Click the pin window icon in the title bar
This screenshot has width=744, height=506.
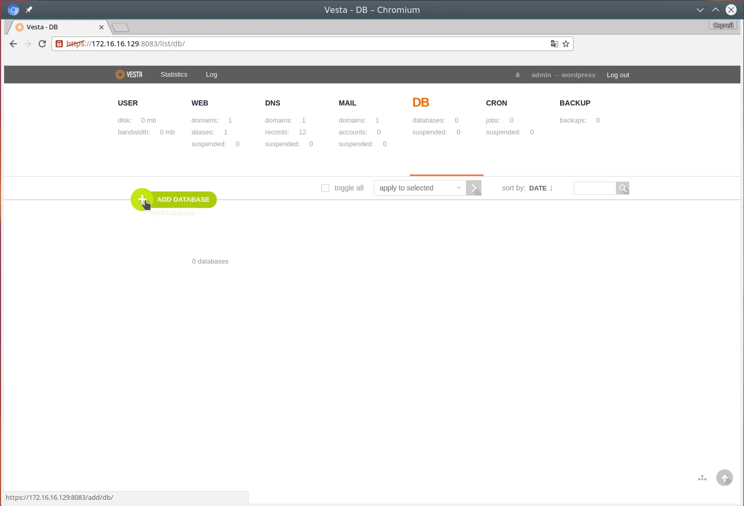tap(29, 10)
